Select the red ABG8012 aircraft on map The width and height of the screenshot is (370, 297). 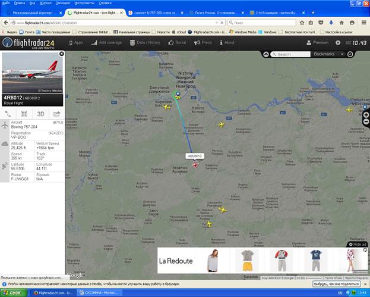point(195,165)
